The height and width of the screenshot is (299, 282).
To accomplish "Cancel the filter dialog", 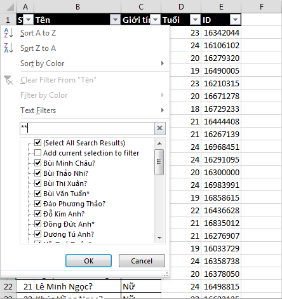I will click(x=142, y=261).
